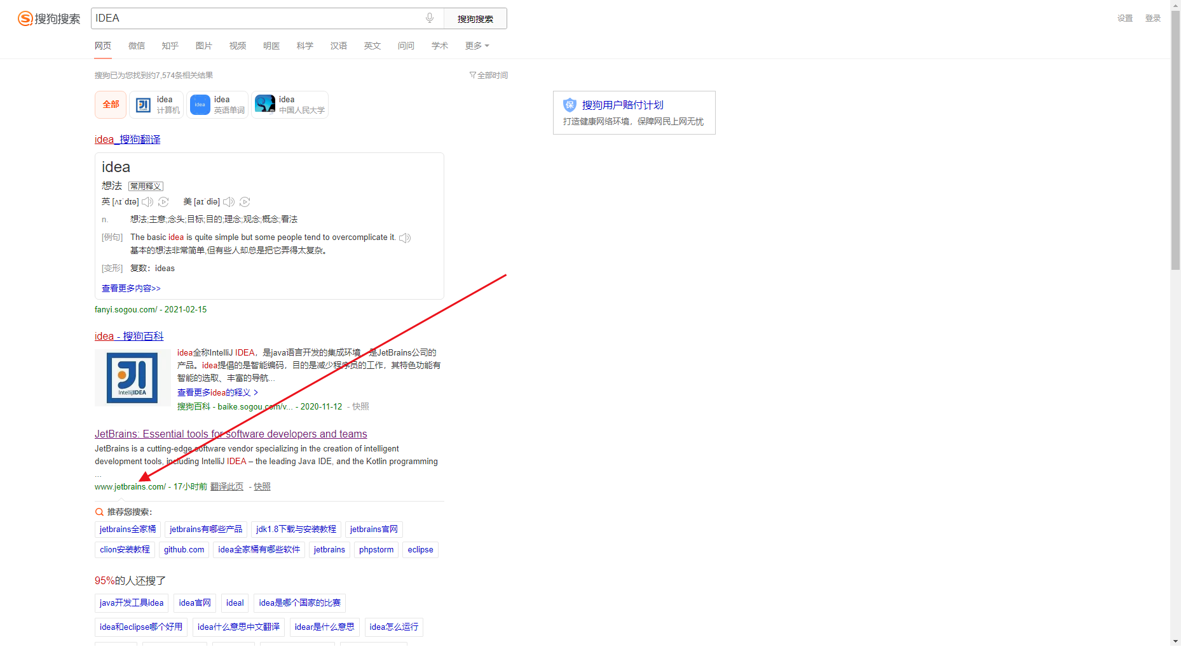Select the 全部 category filter

coord(111,105)
